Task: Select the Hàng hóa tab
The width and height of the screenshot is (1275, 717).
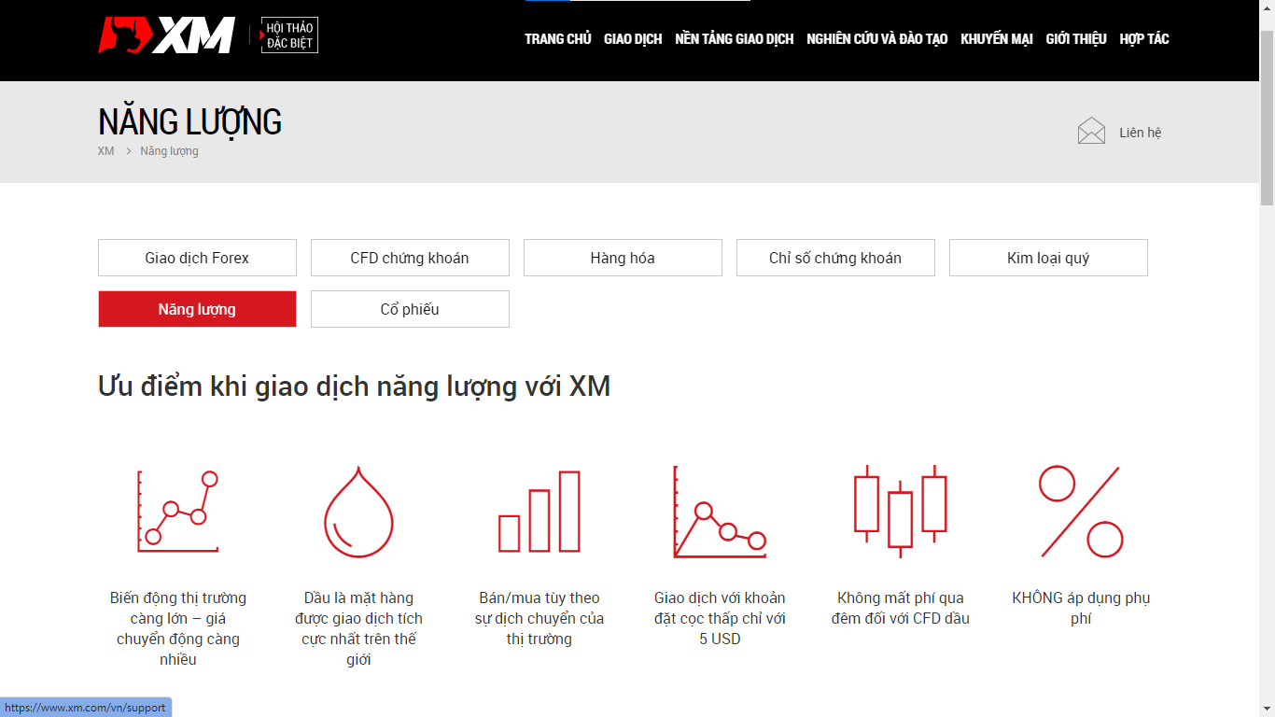Action: point(623,258)
